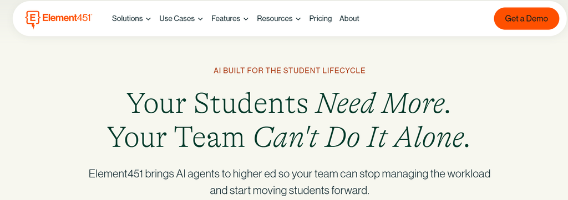Click the paragraph starting 'Element451 brings AI agents'
Viewport: 568px width, 200px height.
[x=290, y=182]
